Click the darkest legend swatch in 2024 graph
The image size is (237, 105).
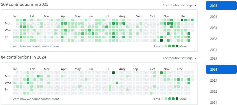click(177, 99)
